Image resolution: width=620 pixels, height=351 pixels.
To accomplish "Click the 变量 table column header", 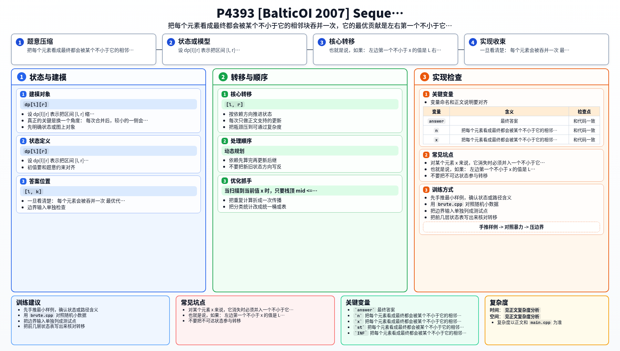I will (x=436, y=112).
